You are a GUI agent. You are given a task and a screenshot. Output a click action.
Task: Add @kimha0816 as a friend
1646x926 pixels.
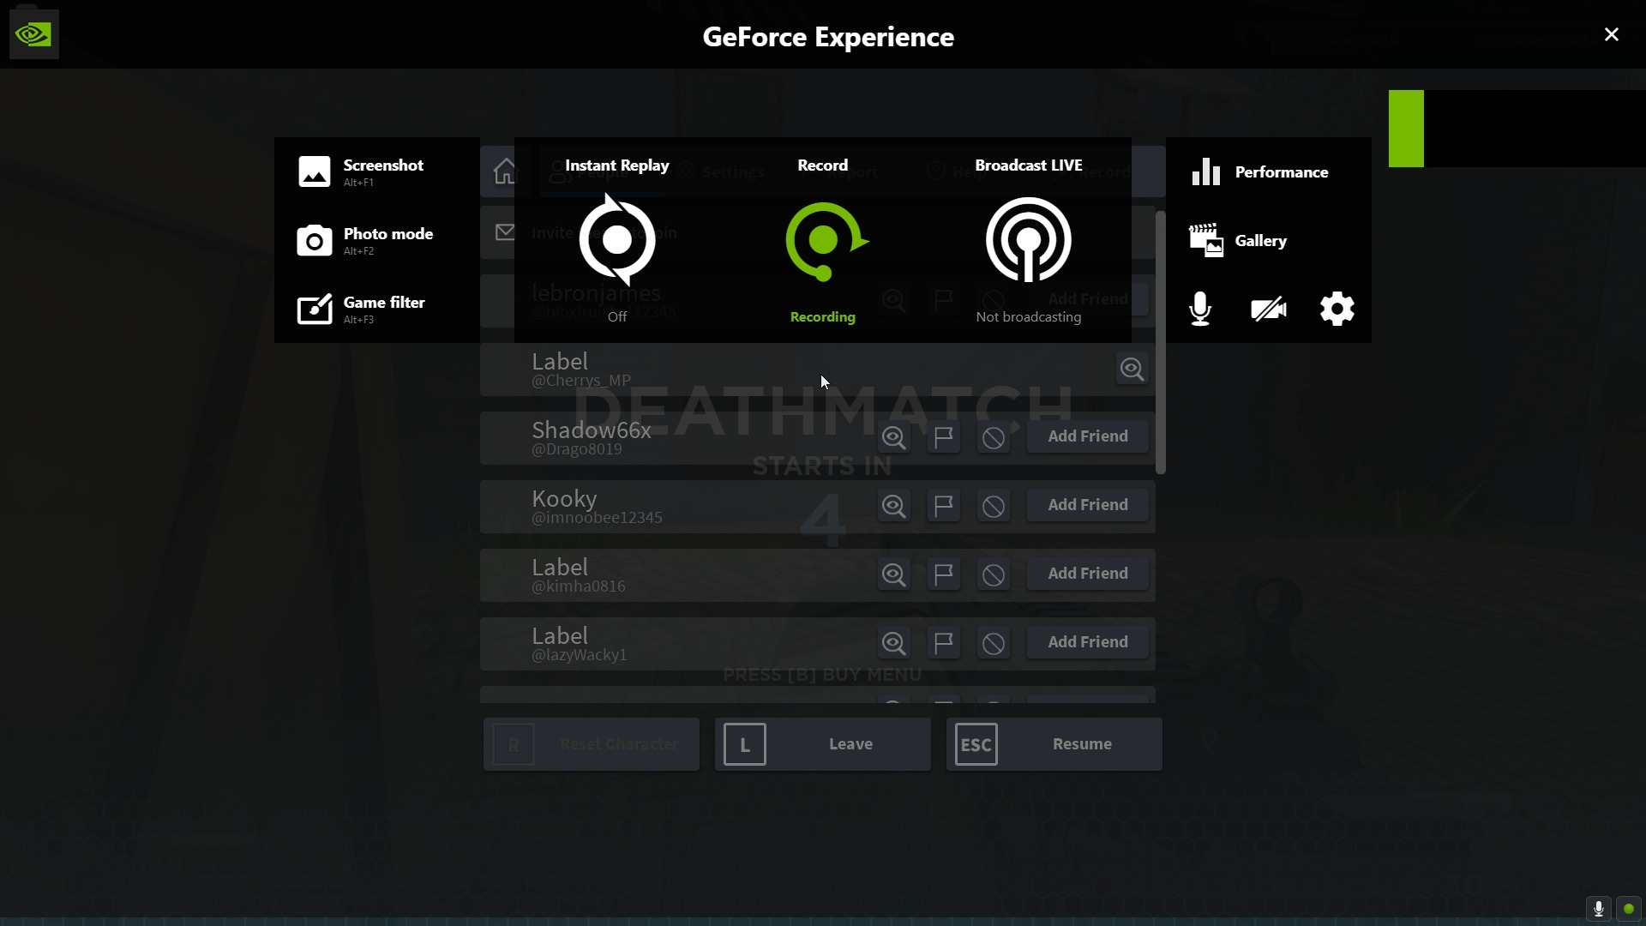click(1088, 574)
